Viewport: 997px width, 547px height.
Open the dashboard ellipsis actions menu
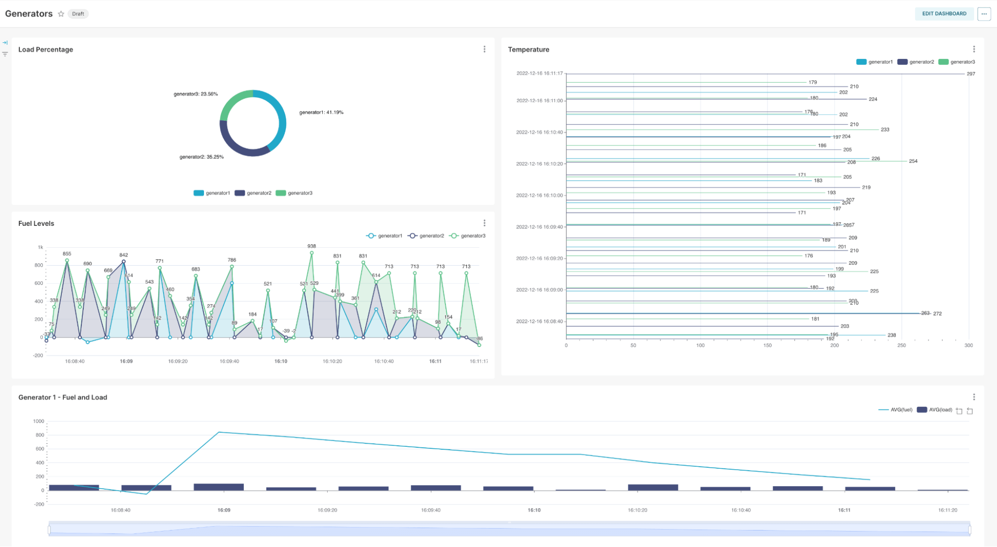click(984, 14)
